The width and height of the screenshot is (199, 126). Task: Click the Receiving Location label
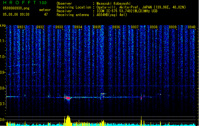(x=74, y=7)
